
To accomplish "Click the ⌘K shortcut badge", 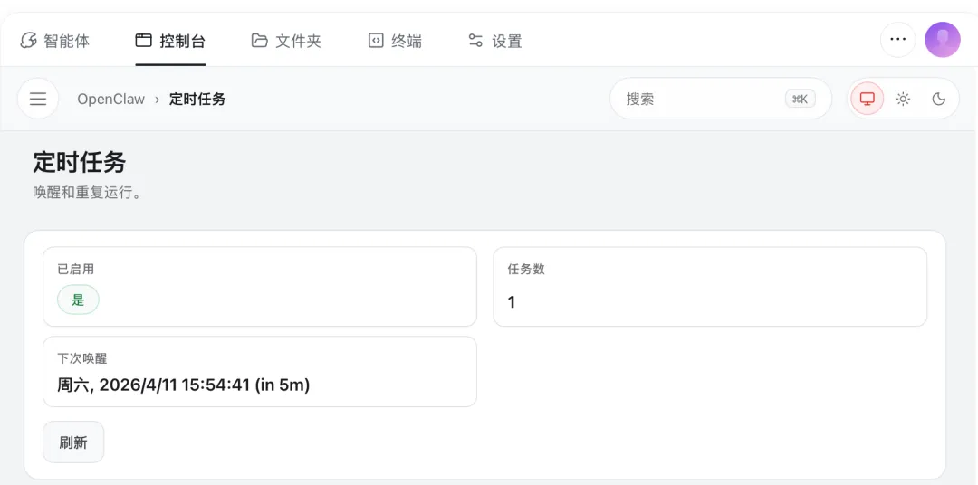I will pyautogui.click(x=800, y=99).
